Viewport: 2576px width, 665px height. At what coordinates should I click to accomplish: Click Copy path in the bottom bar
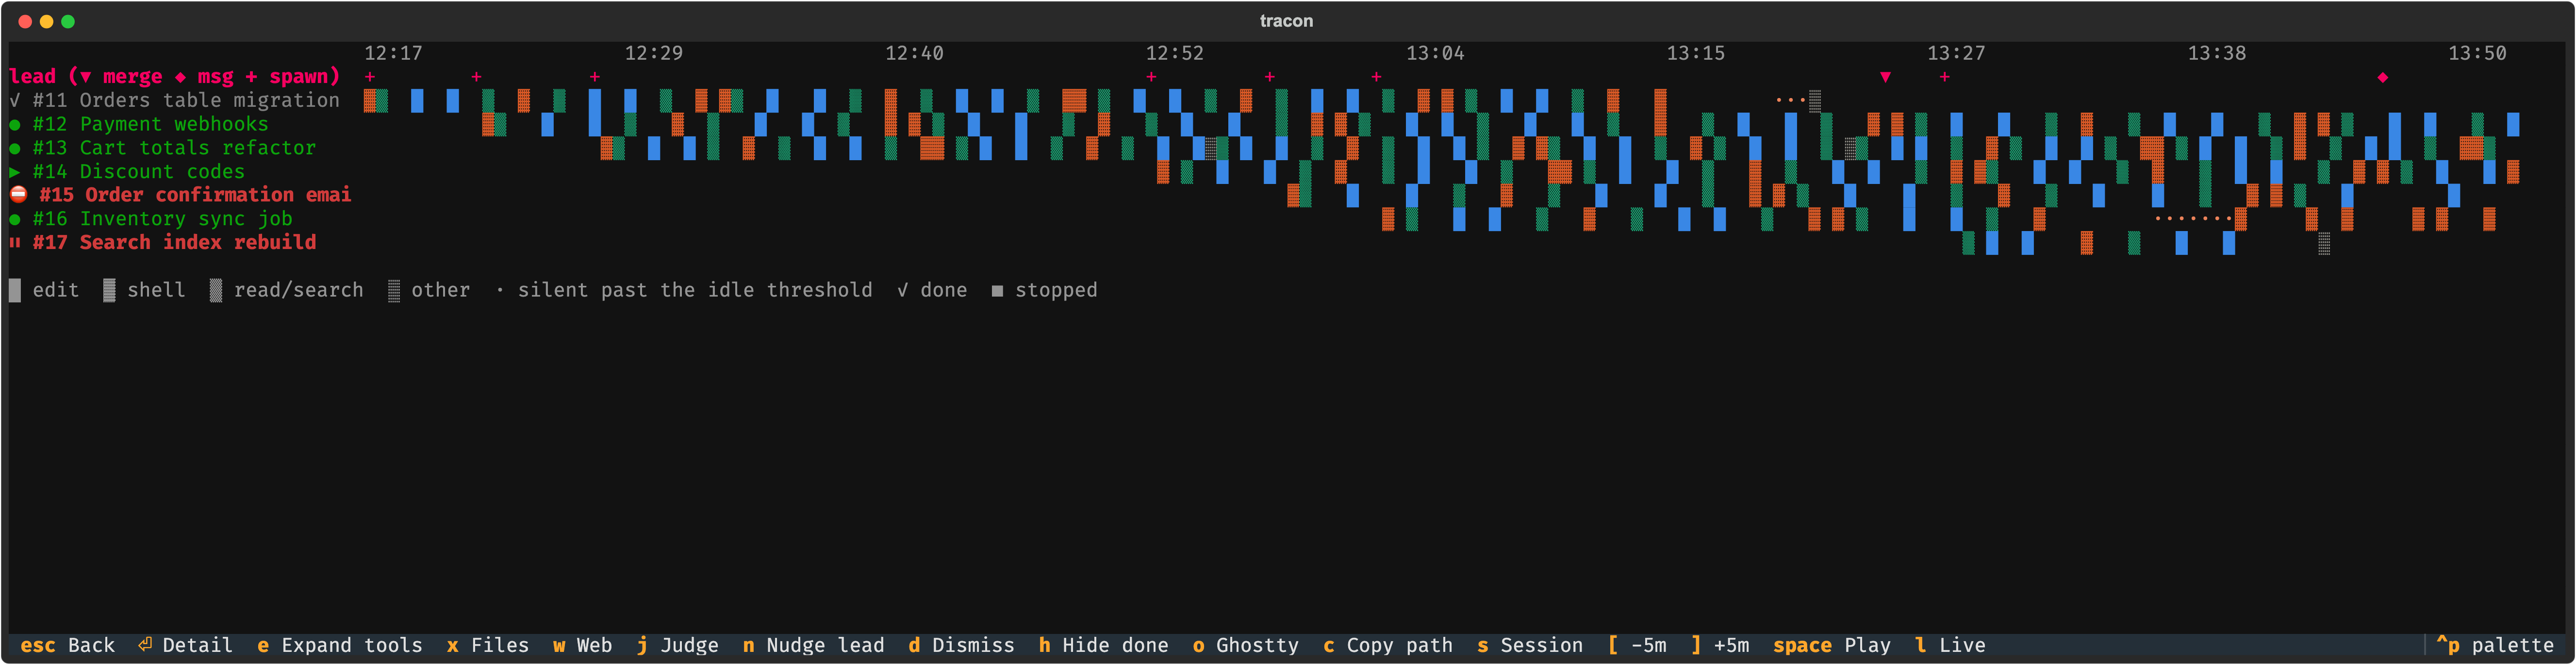point(1388,646)
